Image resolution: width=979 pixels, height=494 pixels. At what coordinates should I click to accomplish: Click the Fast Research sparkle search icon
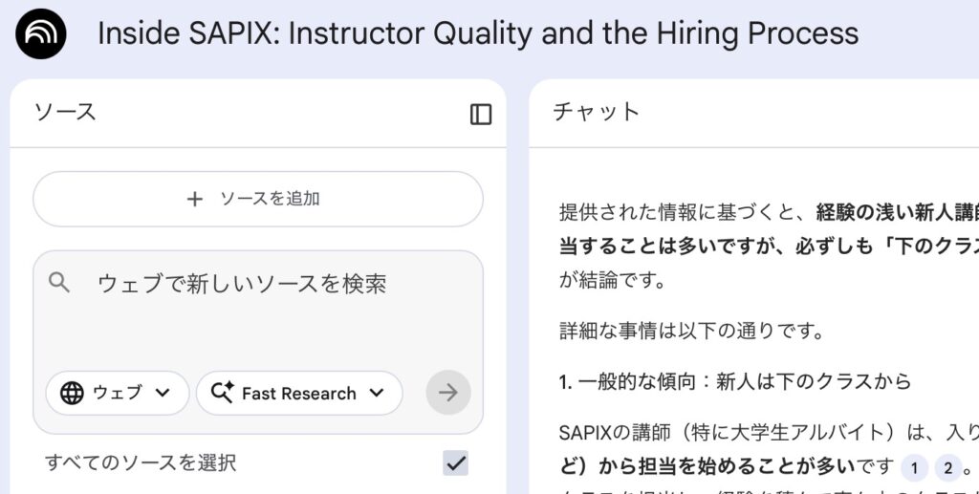(x=223, y=393)
